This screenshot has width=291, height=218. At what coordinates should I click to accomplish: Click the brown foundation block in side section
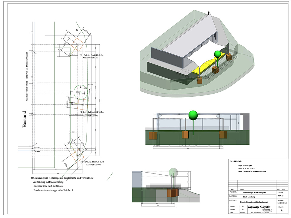tap(174, 193)
